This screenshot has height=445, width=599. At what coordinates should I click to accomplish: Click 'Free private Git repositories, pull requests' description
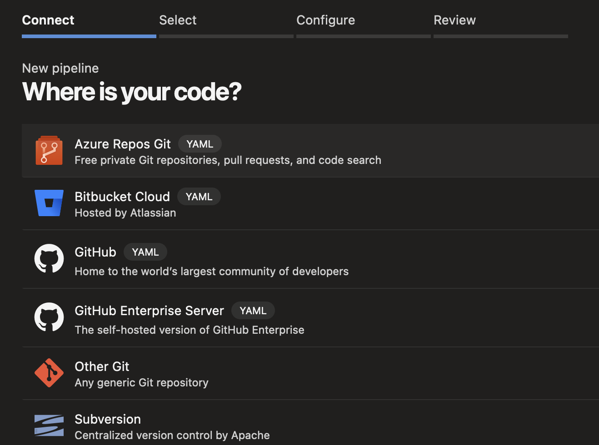click(228, 160)
